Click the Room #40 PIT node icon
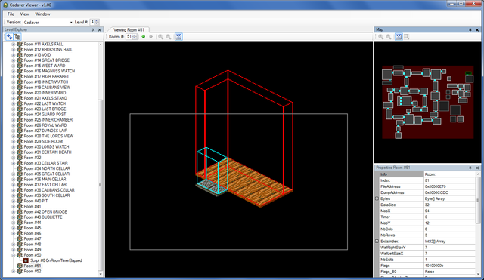The width and height of the screenshot is (484, 280). (x=20, y=201)
